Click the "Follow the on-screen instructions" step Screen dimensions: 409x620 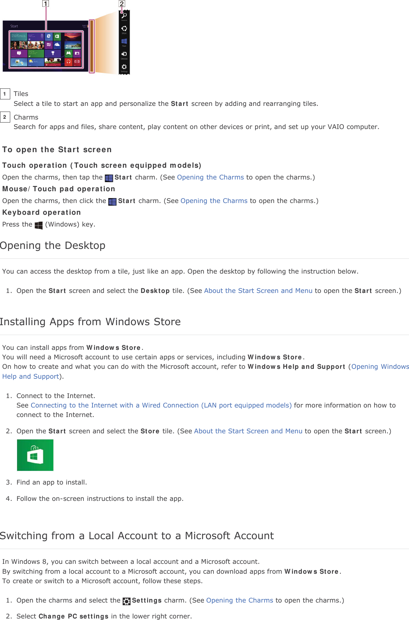100,499
